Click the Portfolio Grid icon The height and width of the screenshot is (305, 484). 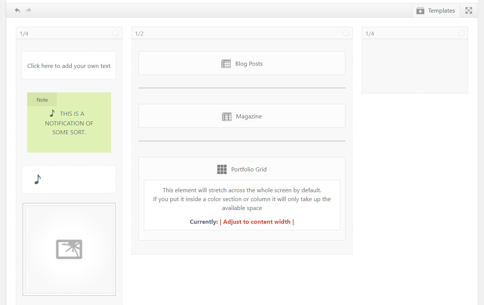[x=222, y=170]
